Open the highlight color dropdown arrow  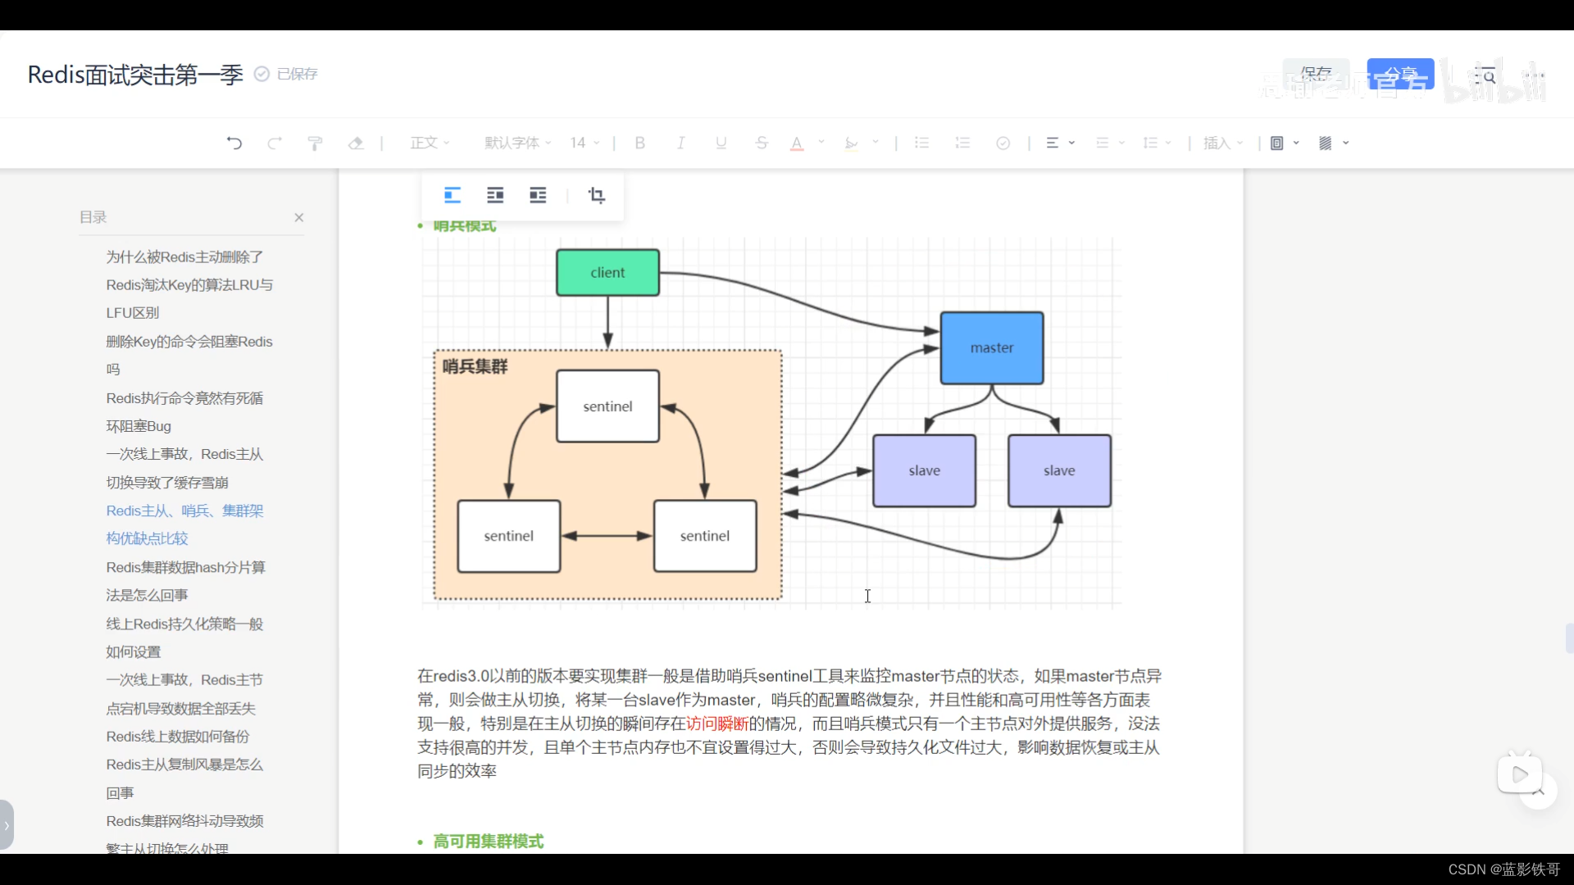[876, 143]
